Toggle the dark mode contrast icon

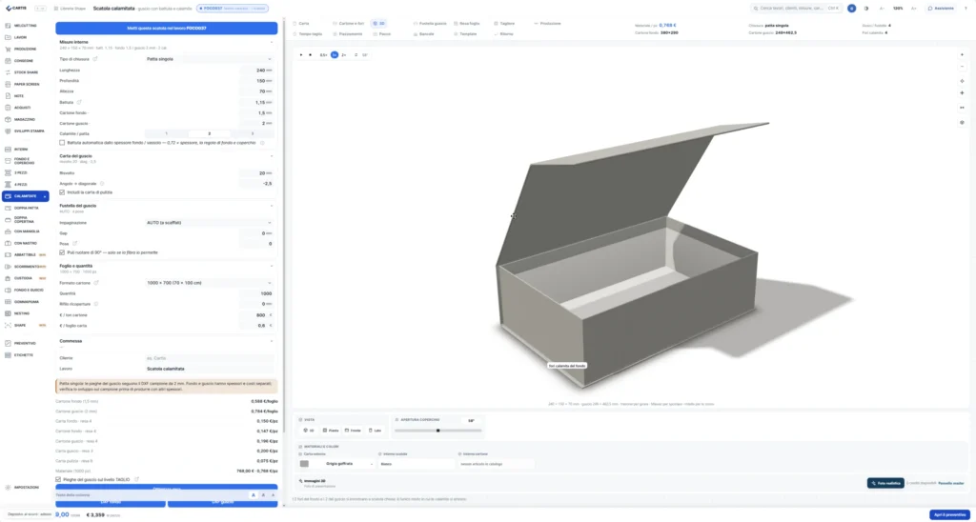click(x=865, y=9)
